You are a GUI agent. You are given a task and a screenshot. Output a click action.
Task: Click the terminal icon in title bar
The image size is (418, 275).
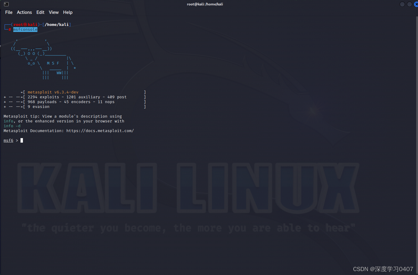click(x=6, y=4)
